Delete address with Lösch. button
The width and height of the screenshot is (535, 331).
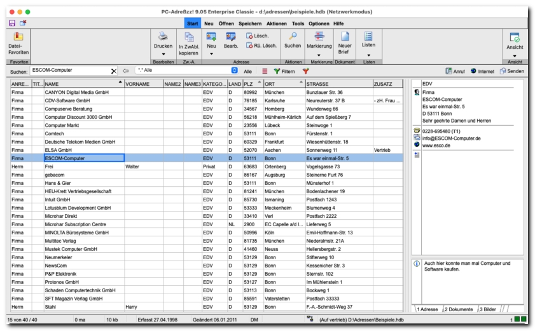pos(258,36)
